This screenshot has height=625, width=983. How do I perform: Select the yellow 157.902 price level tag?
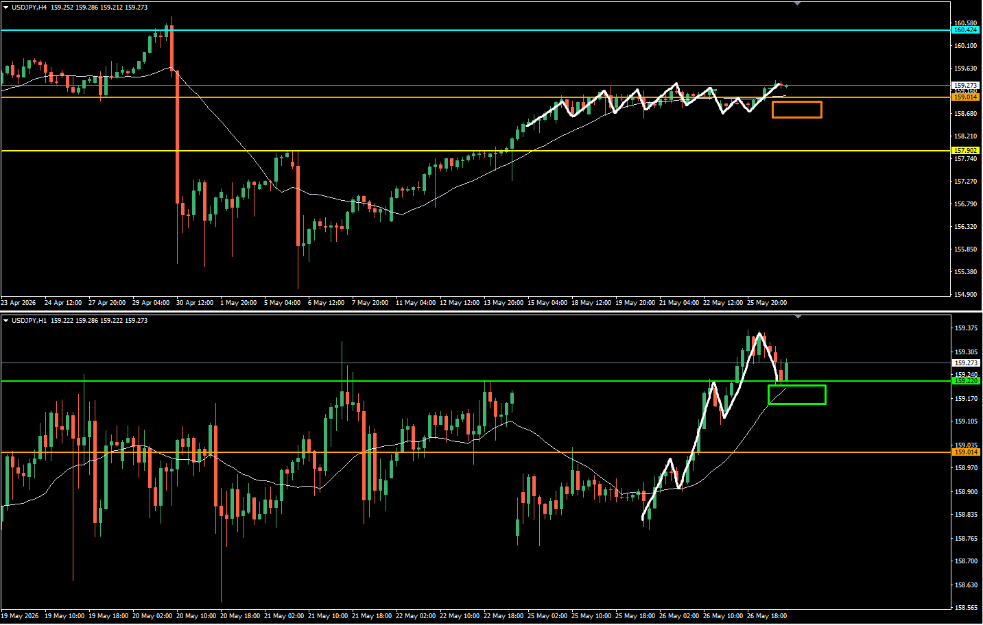pos(965,151)
